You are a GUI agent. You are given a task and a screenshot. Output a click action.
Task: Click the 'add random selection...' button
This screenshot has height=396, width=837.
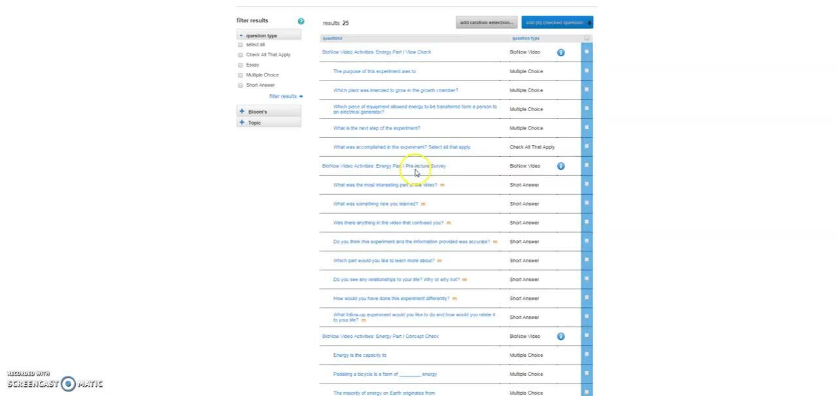coord(487,23)
